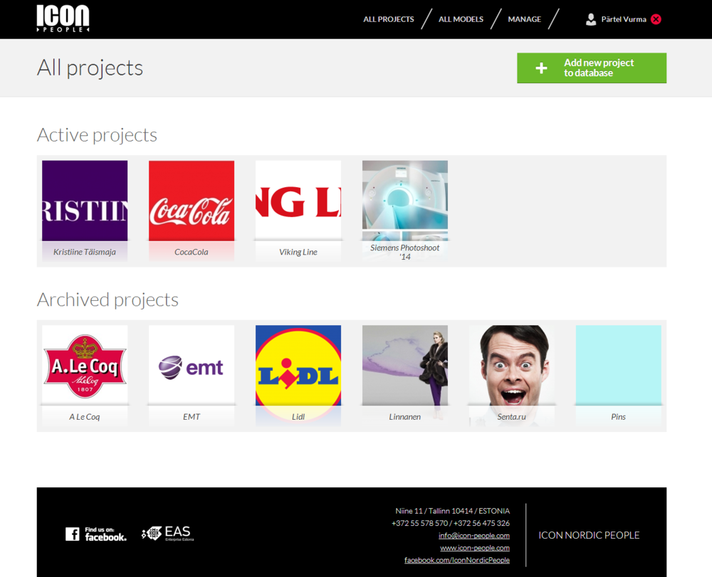Click the A Le Coq caption

[x=85, y=417]
